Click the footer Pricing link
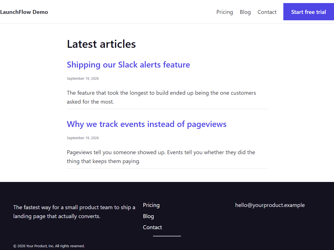 (x=151, y=205)
